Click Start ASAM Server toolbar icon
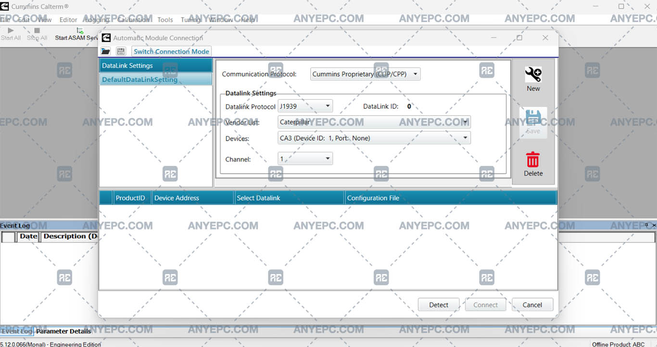 click(80, 31)
